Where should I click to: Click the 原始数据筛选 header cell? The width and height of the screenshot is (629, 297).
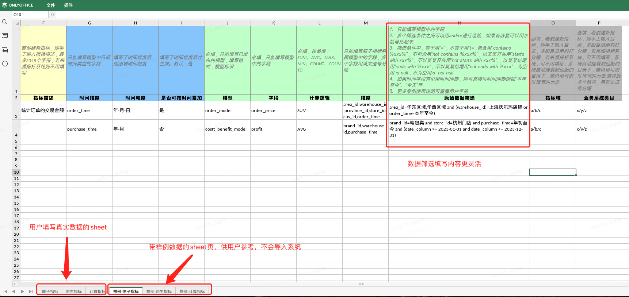click(459, 98)
